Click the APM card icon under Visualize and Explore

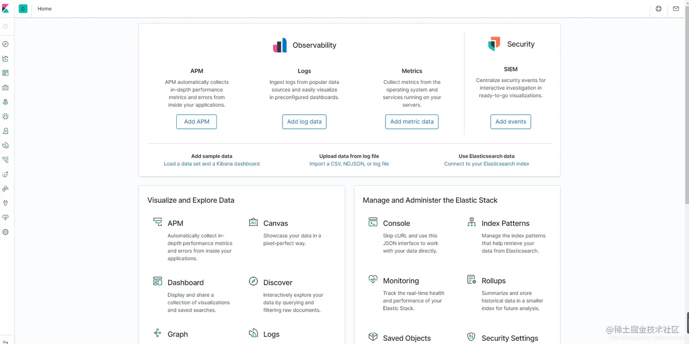[158, 222]
